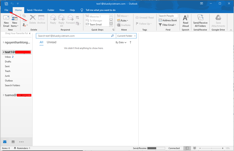Image resolution: width=234 pixels, height=151 pixels.
Task: Open the Send / Receive tab
Action: (x=35, y=10)
